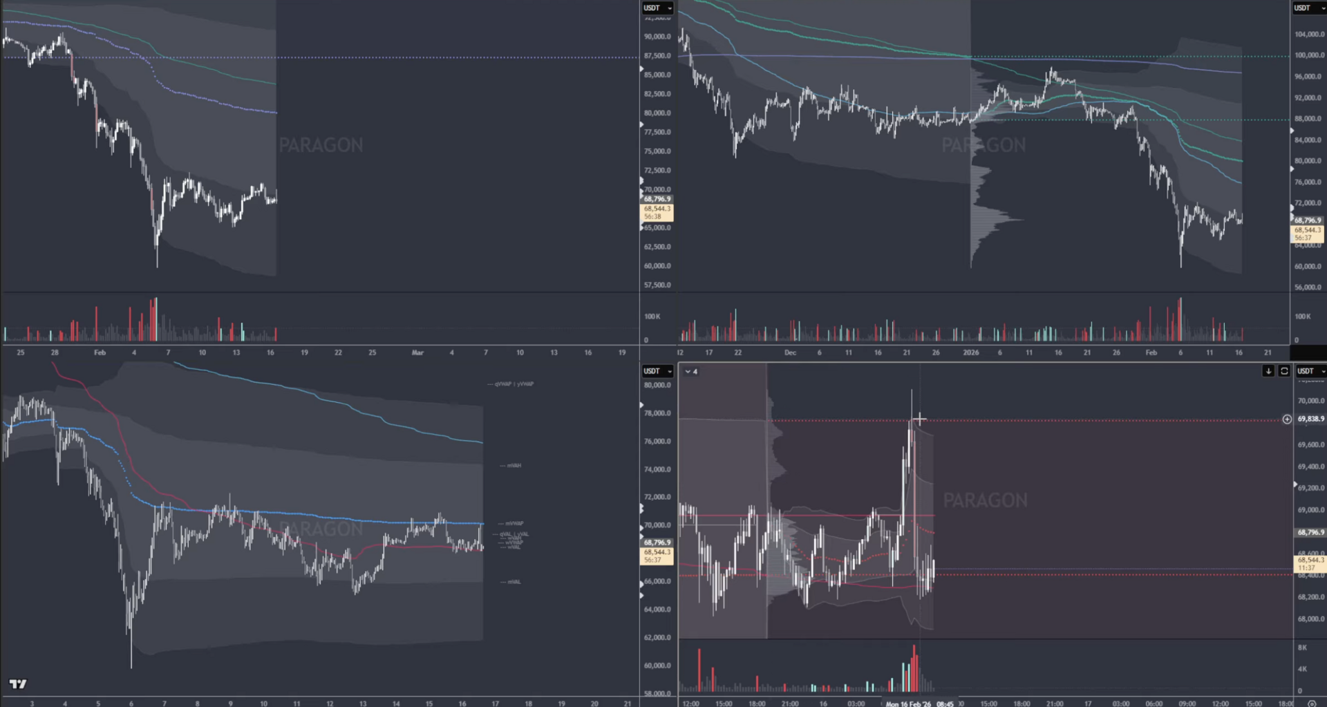Open USDT currency dropdown on top-right chart
1327x707 pixels.
pos(1308,8)
